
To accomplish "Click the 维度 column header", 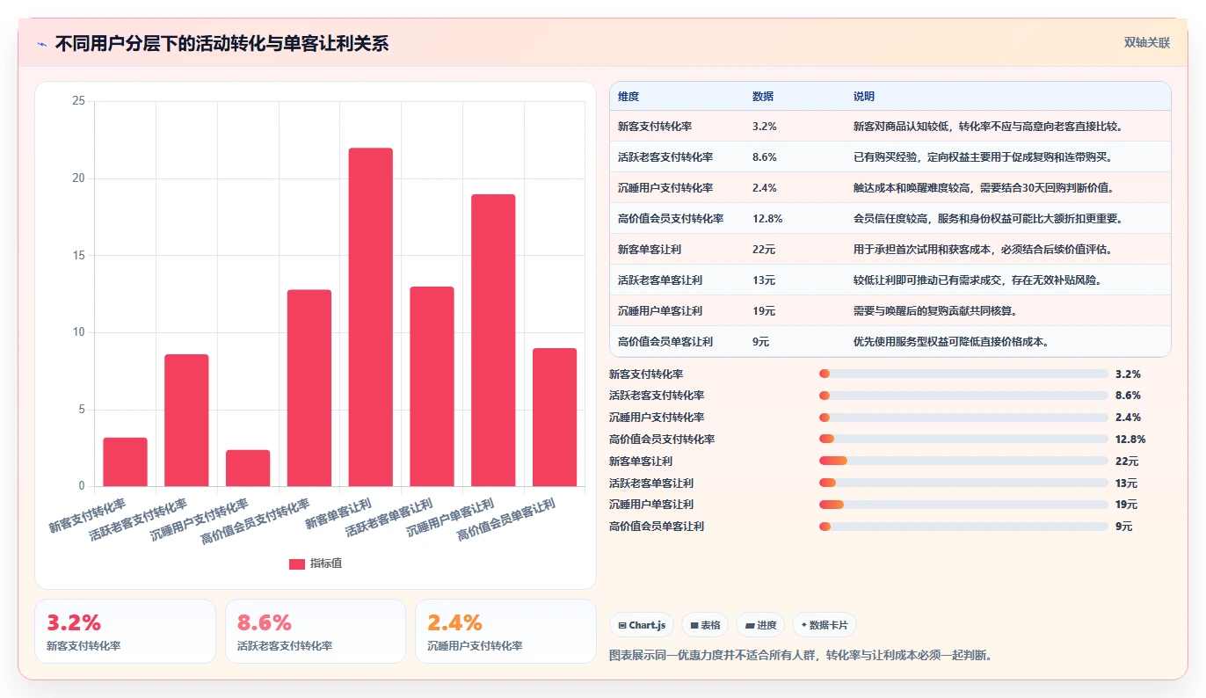I will (628, 97).
